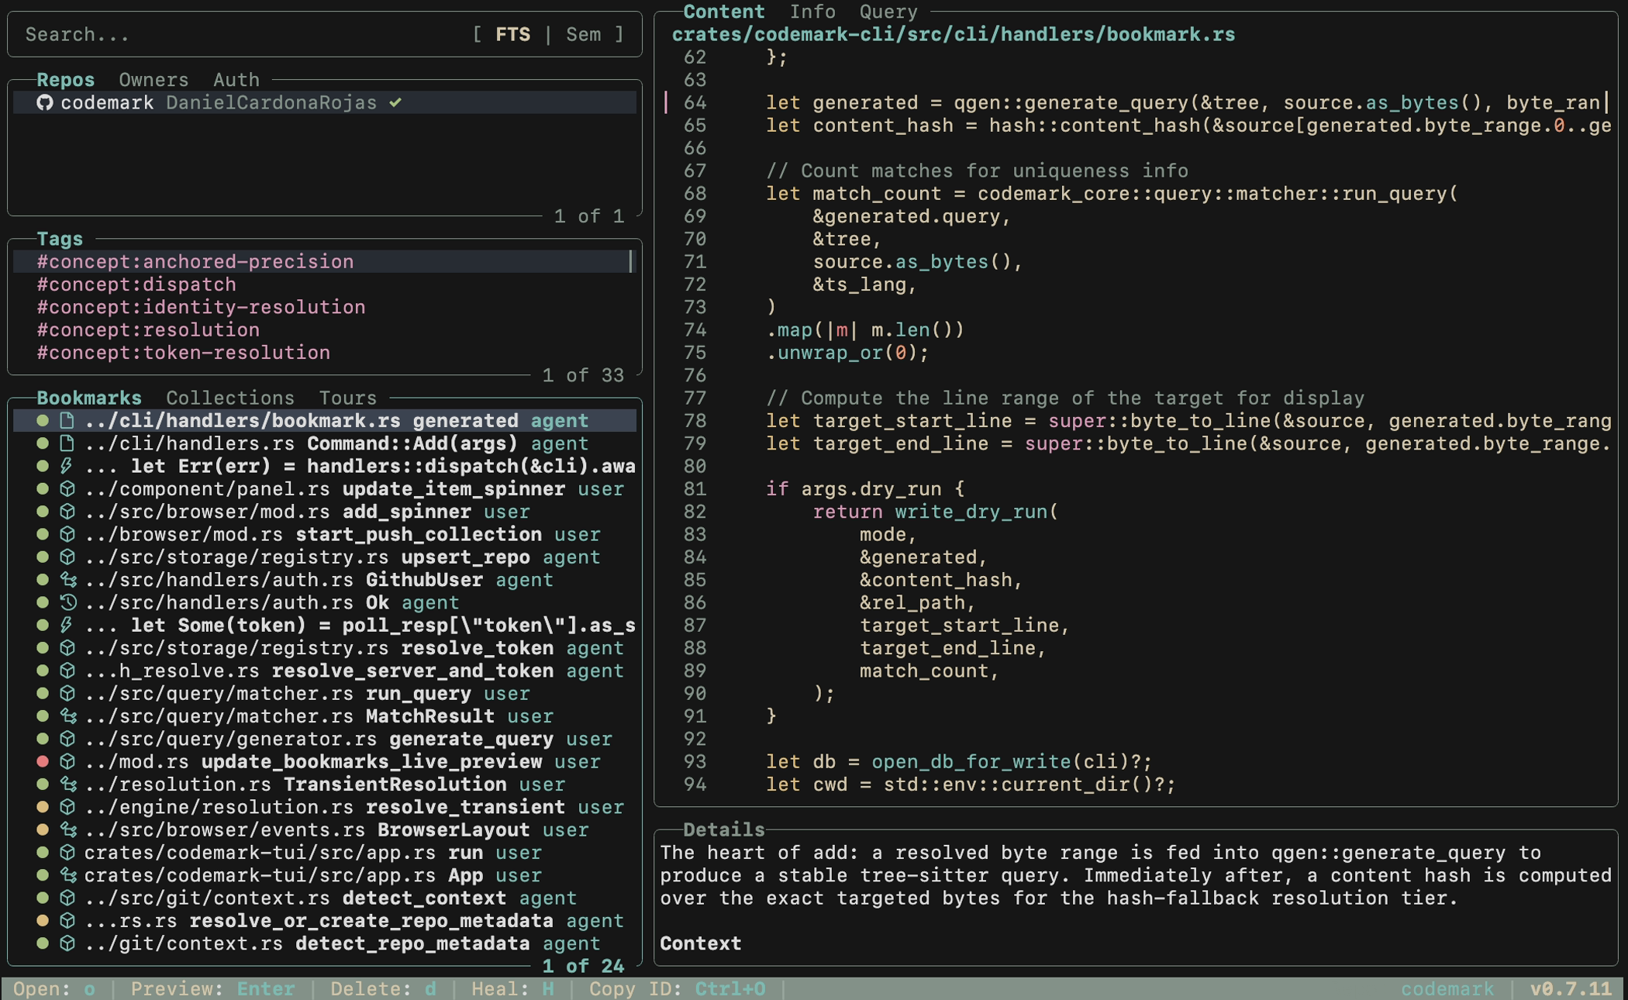Select the #concept:anchored-precision tag
The width and height of the screenshot is (1628, 1000).
324,261
